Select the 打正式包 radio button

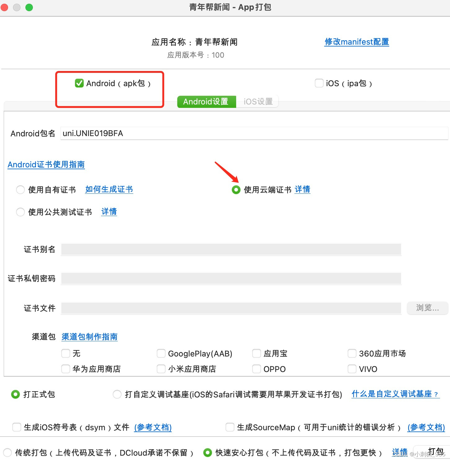pyautogui.click(x=15, y=394)
